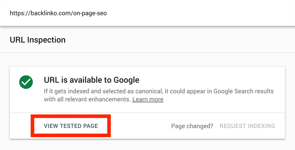
Task: Click the word 'canonical' in the description
Action: pyautogui.click(x=149, y=91)
